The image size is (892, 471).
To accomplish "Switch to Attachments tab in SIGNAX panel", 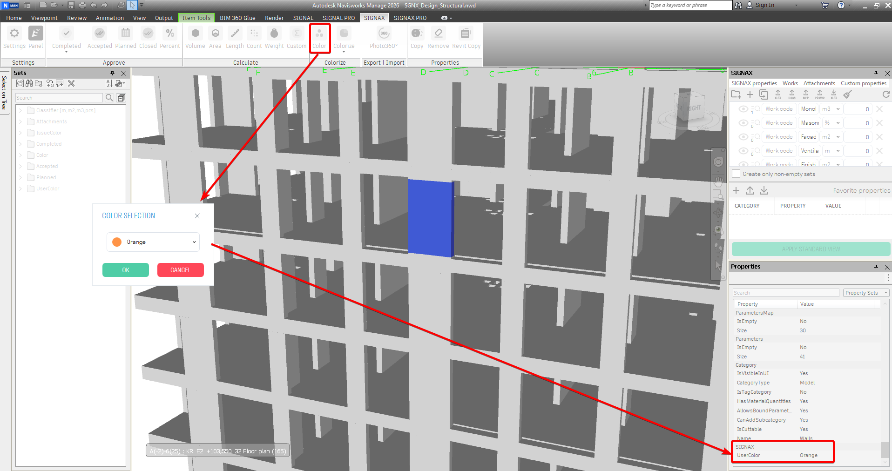I will point(819,83).
